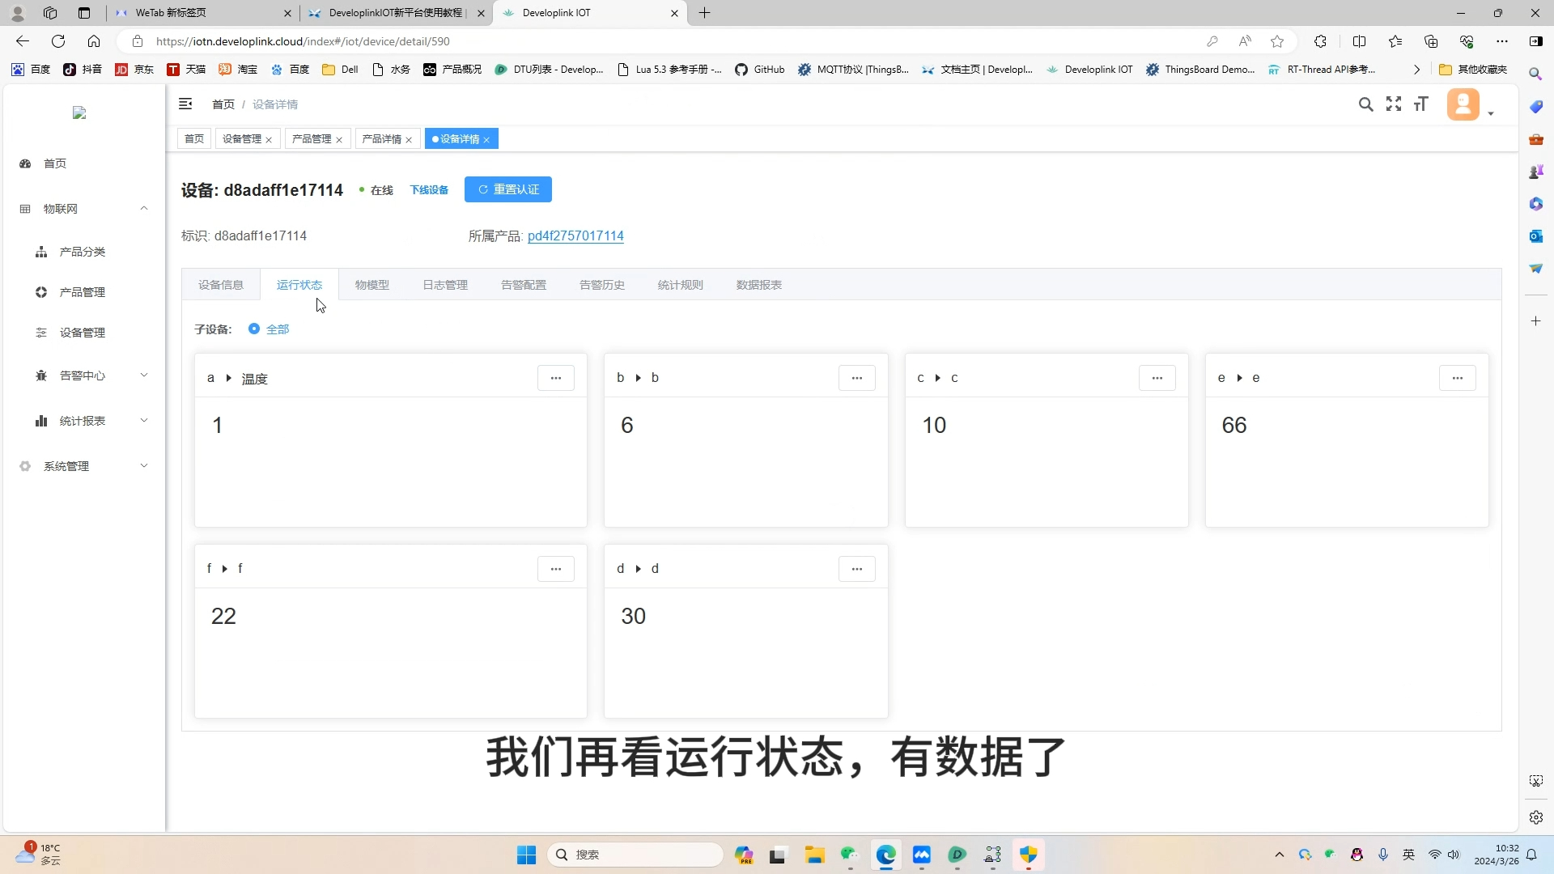This screenshot has width=1554, height=874.
Task: Click the 首页 breadcrumb link
Action: click(223, 104)
